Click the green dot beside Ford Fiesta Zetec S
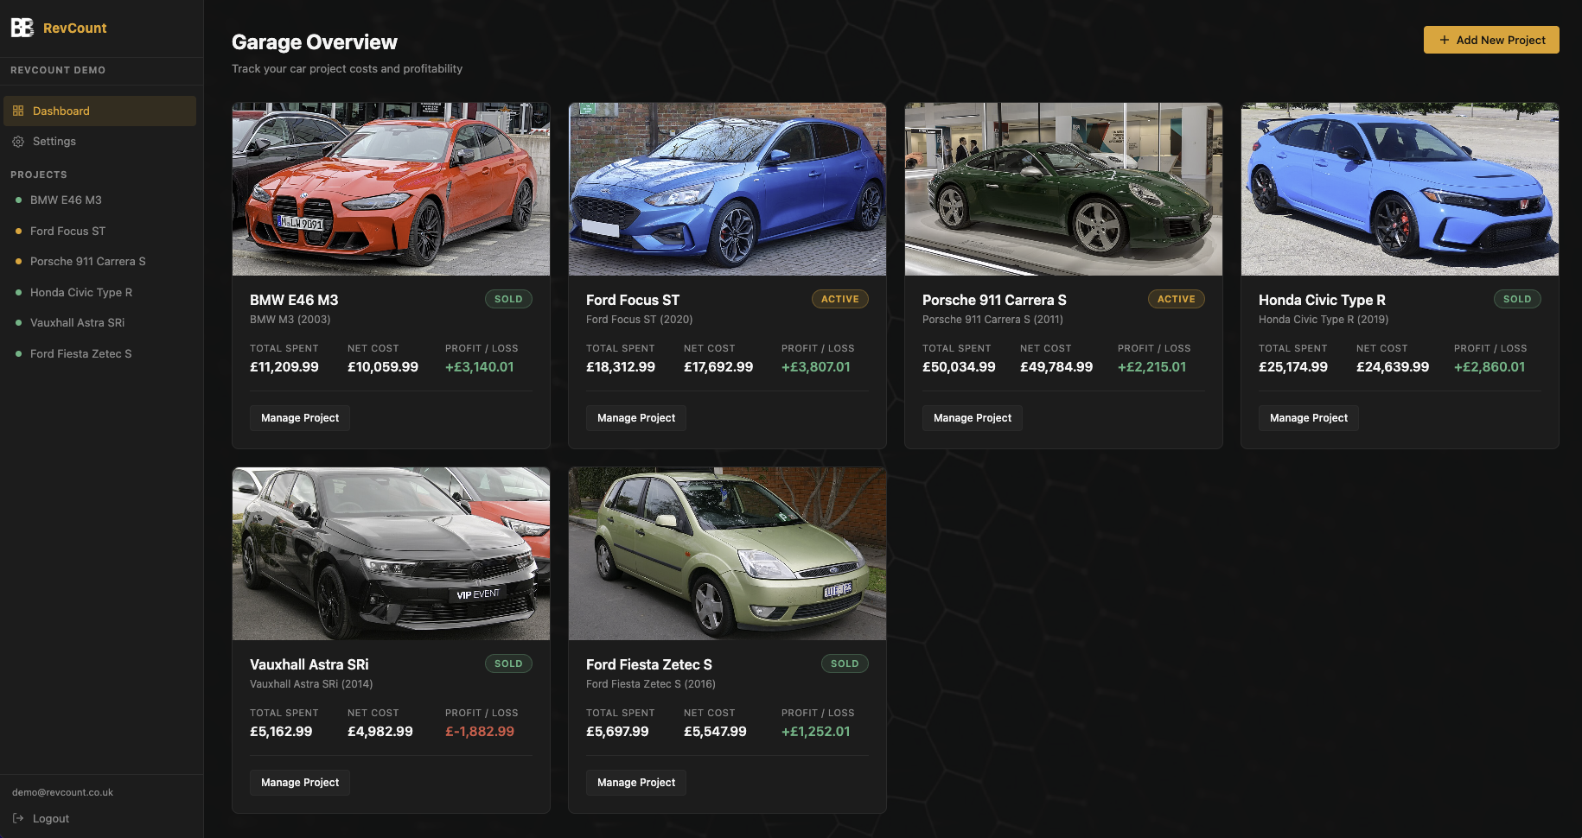The image size is (1582, 838). coord(18,354)
